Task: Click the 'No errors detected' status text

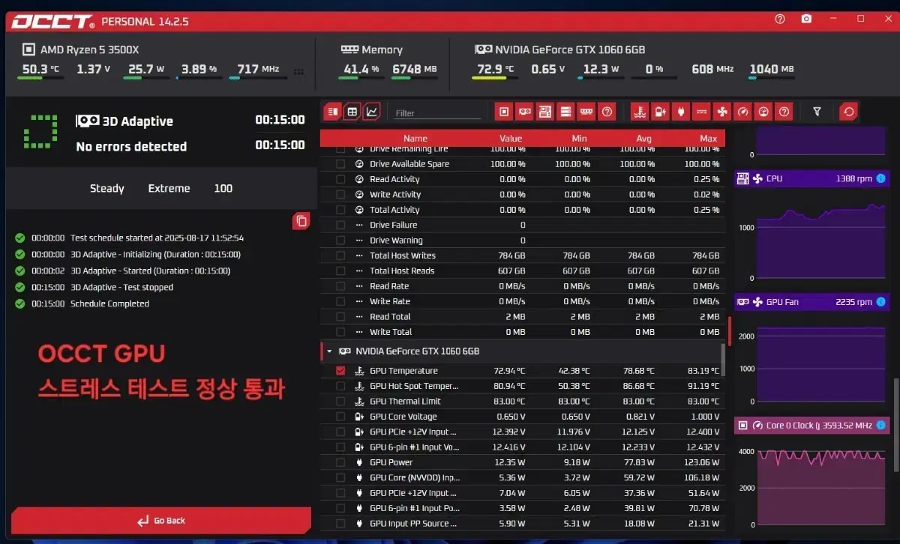Action: click(131, 146)
